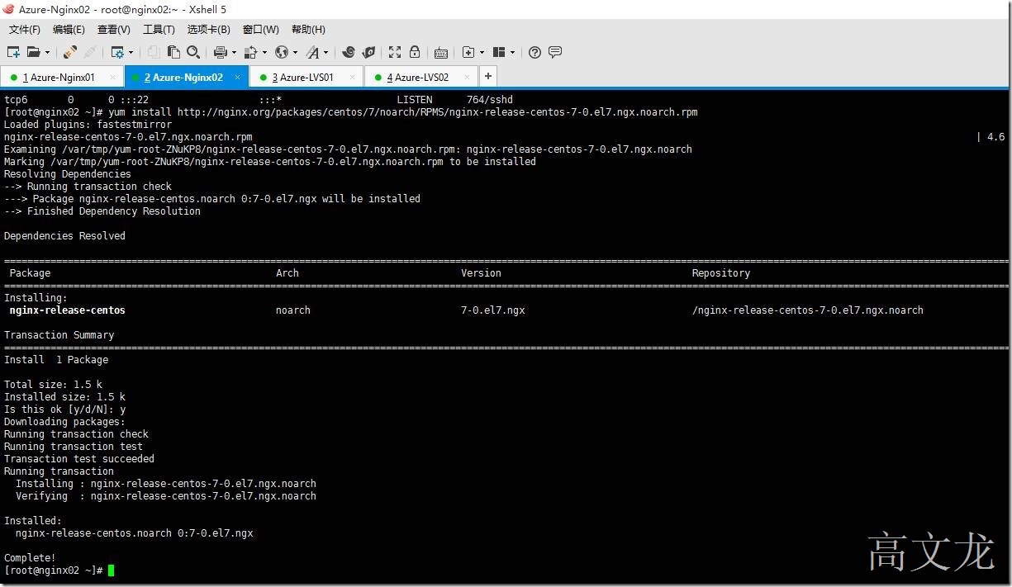
Task: Click the Paste toolbar icon
Action: coord(173,52)
